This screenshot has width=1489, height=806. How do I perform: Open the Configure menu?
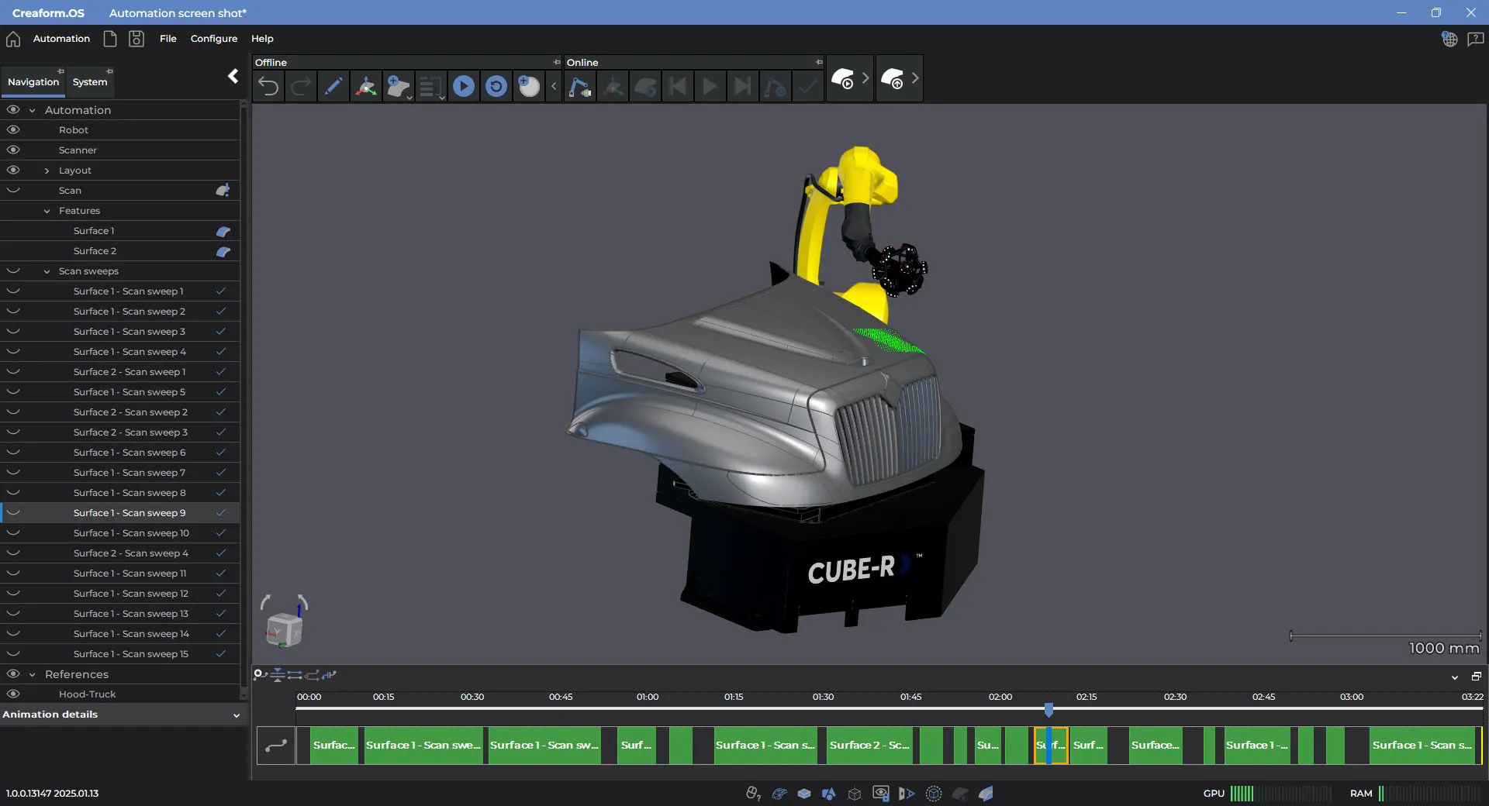point(213,39)
